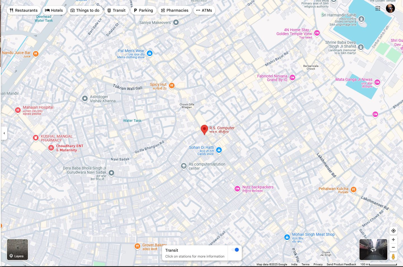403x267 pixels.
Task: Zoom out of the map
Action: tap(393, 247)
